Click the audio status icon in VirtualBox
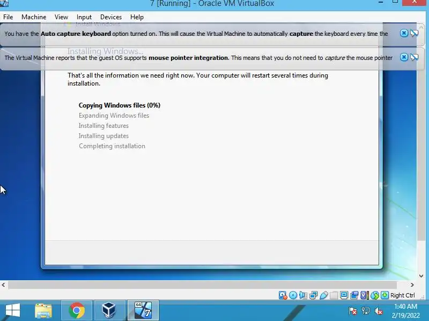Screen dimensions: 429x321 coord(303,295)
